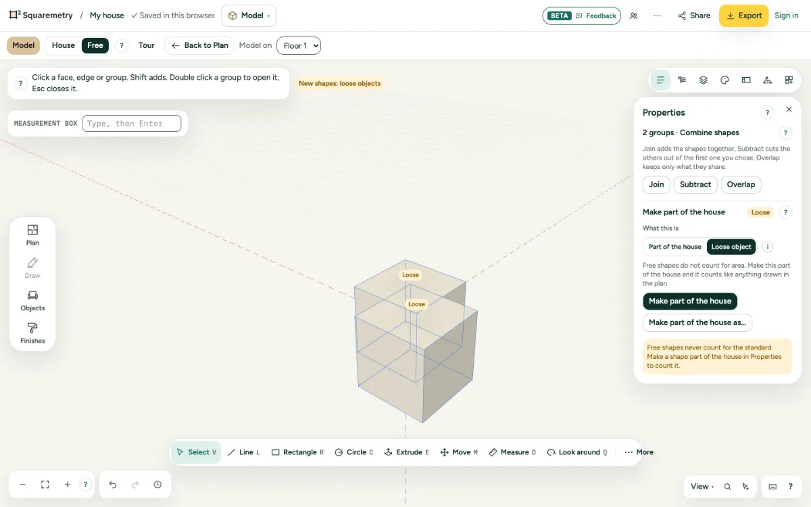Toggle the Model view button
Image resolution: width=811 pixels, height=507 pixels.
[x=24, y=45]
